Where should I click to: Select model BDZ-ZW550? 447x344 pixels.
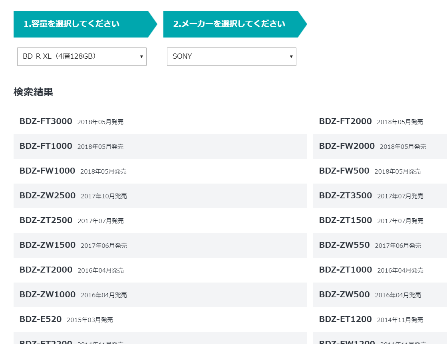(344, 245)
